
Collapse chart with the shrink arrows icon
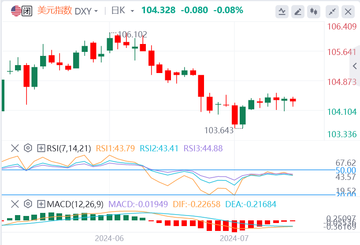pyautogui.click(x=332, y=12)
